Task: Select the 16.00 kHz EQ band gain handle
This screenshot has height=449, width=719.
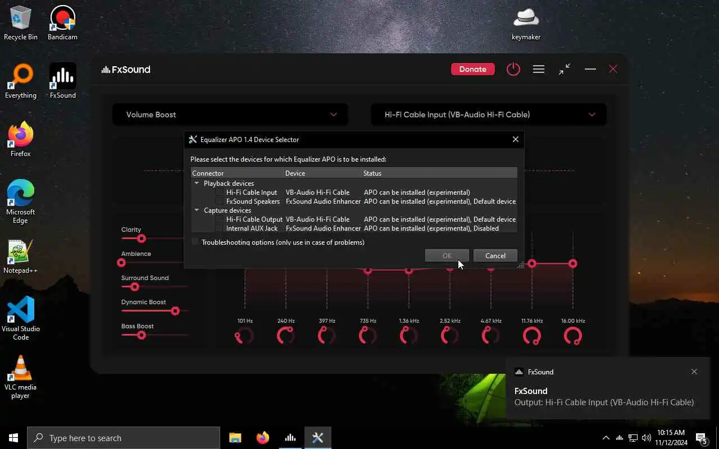Action: pos(573,263)
